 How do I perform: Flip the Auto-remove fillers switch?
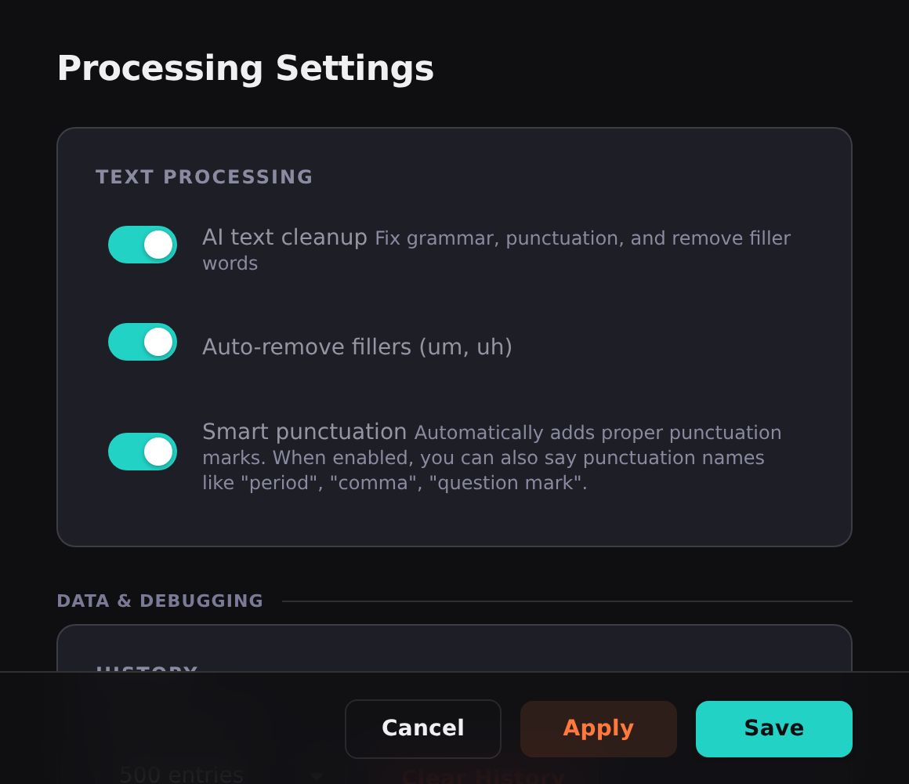[x=142, y=342]
